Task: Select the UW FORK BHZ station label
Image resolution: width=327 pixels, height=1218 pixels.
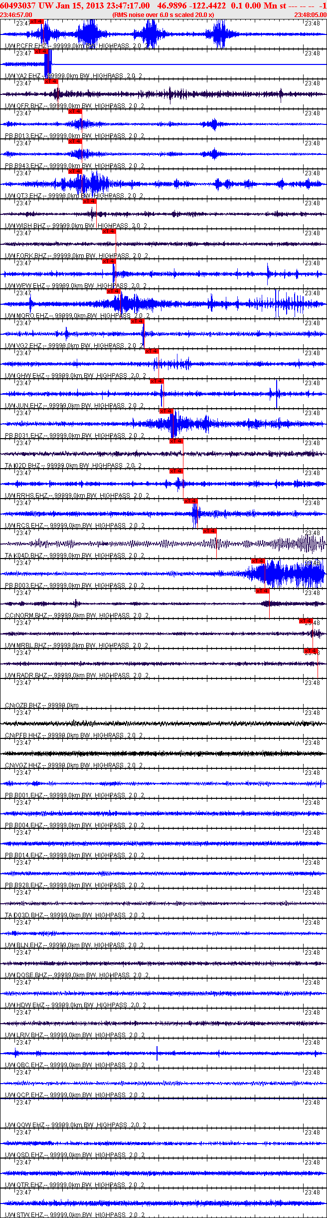Action: coord(26,256)
